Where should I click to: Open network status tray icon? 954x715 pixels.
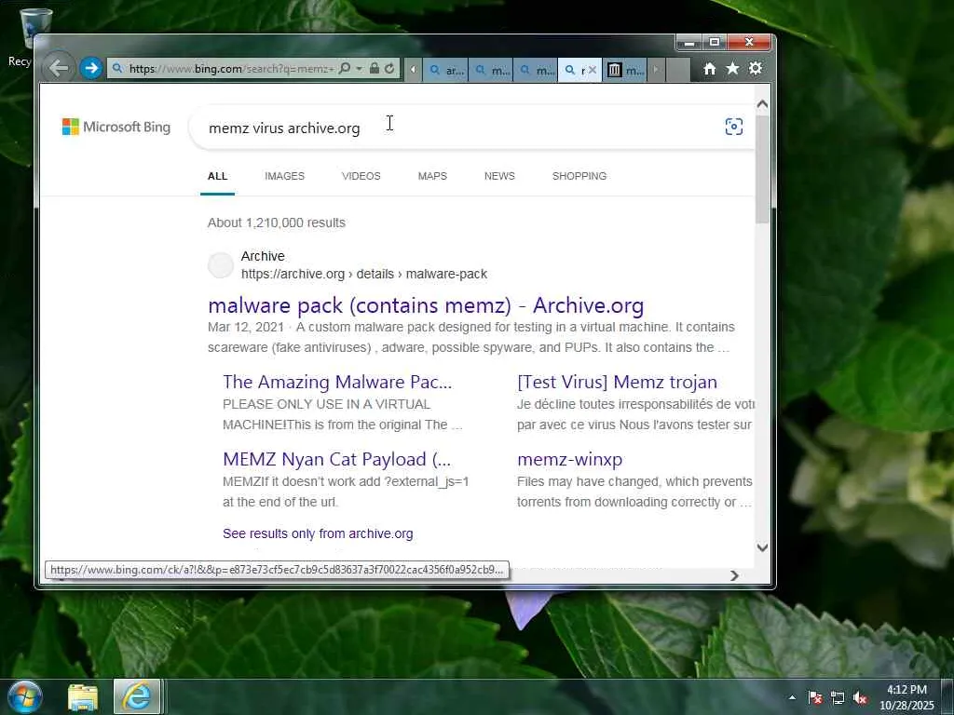pyautogui.click(x=838, y=698)
